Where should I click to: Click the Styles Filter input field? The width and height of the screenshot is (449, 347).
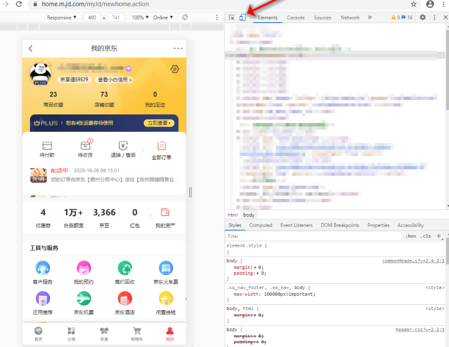pos(314,236)
